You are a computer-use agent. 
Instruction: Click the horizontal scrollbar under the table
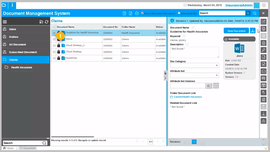[x=72, y=137]
